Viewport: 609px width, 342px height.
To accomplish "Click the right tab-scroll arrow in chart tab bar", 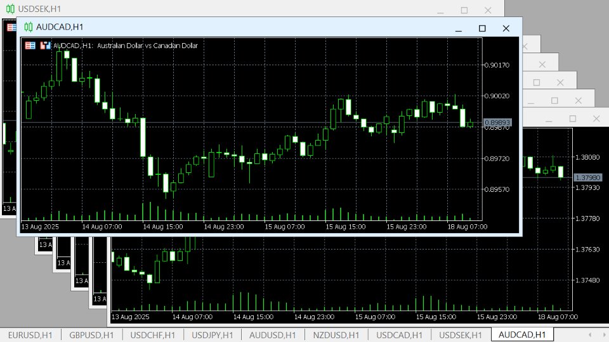I will coord(604,334).
